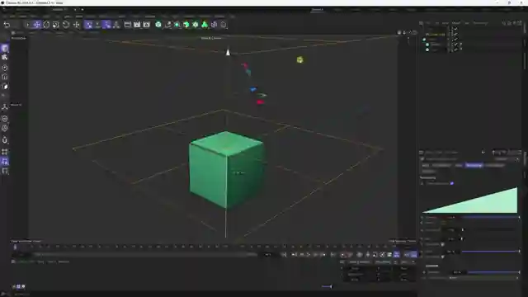The width and height of the screenshot is (528, 297).
Task: Toggle the blue checkbox above the spline graph
Action: 452,183
